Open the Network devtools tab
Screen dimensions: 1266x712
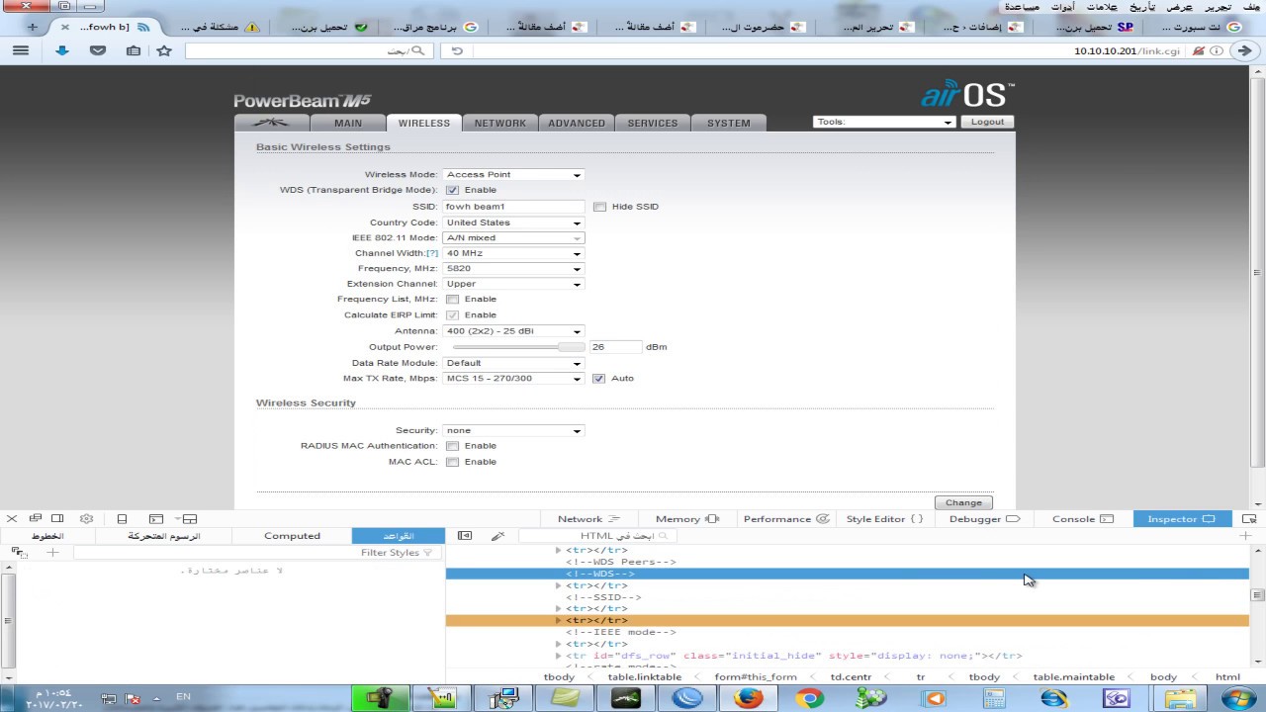(588, 518)
